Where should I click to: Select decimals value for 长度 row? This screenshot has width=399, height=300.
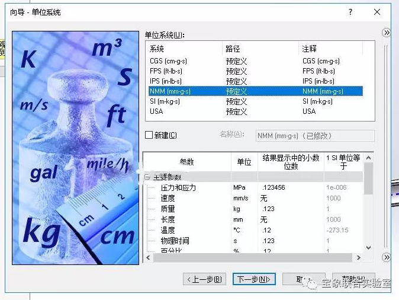click(x=291, y=219)
